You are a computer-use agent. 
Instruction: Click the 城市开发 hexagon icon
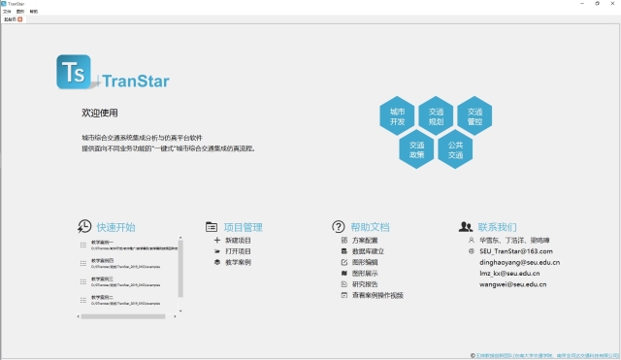[x=397, y=116]
